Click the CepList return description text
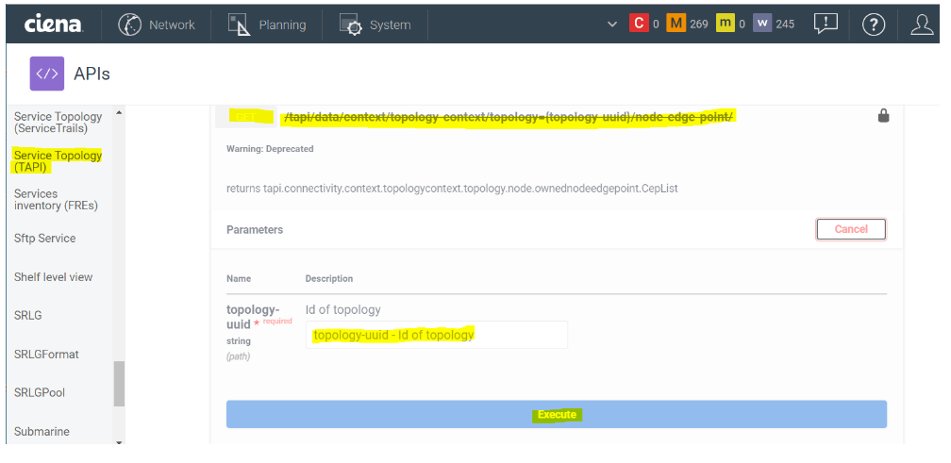This screenshot has width=951, height=463. pos(452,189)
